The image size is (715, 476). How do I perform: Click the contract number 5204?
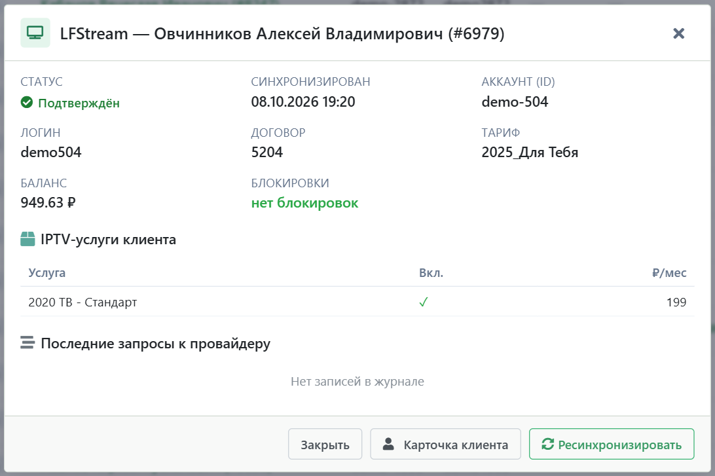click(267, 153)
